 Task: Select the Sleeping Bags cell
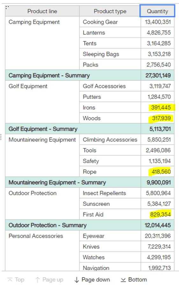110,54
